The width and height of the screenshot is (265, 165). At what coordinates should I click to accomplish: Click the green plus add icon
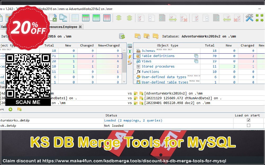point(11,109)
